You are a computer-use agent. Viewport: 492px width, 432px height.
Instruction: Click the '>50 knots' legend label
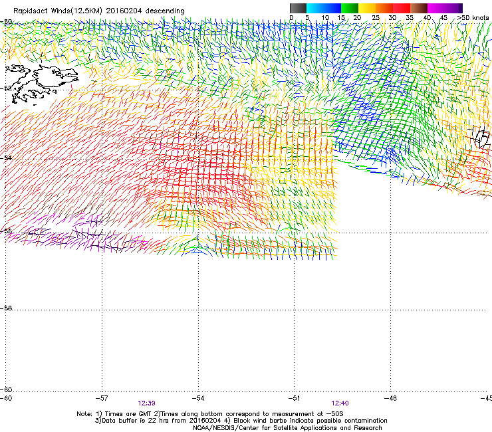pos(473,17)
